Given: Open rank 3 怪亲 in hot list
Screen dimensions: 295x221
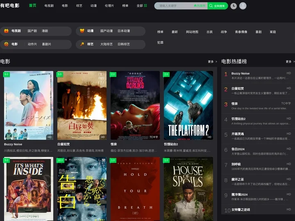Looking at the screenshot, I should click(258, 106).
